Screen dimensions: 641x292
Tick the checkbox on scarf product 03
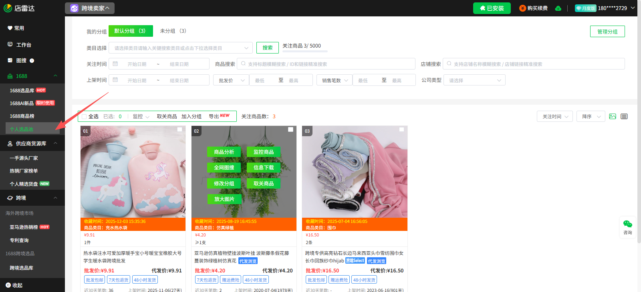pos(401,129)
